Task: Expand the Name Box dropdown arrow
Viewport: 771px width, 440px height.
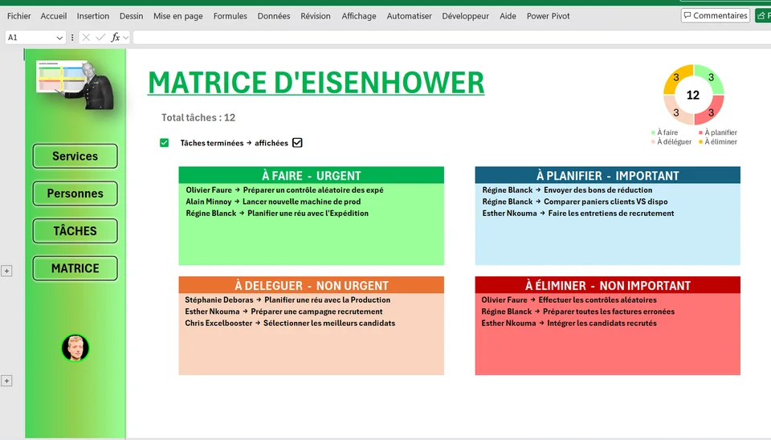Action: coord(59,38)
